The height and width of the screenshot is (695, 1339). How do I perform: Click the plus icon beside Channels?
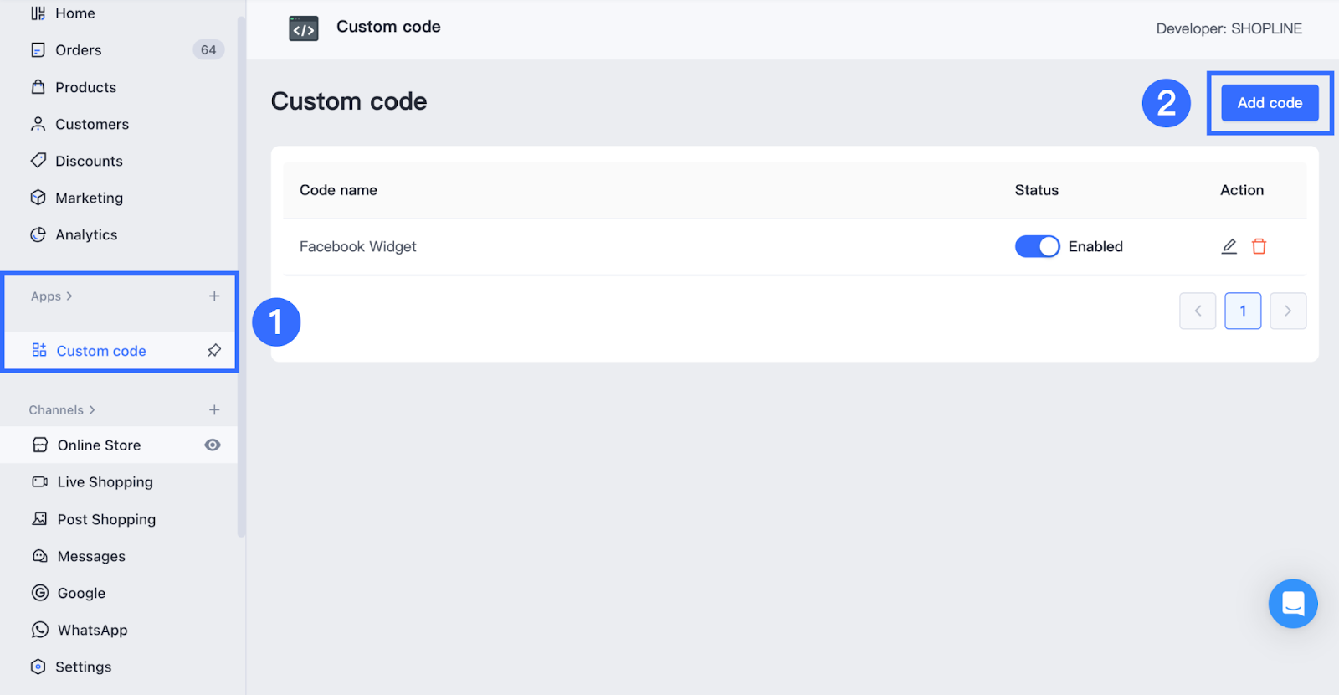click(x=214, y=409)
